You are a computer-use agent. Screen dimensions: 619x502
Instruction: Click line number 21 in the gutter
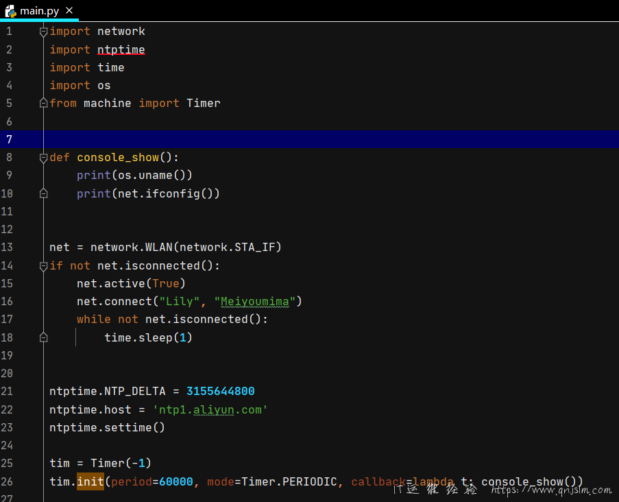(x=7, y=392)
